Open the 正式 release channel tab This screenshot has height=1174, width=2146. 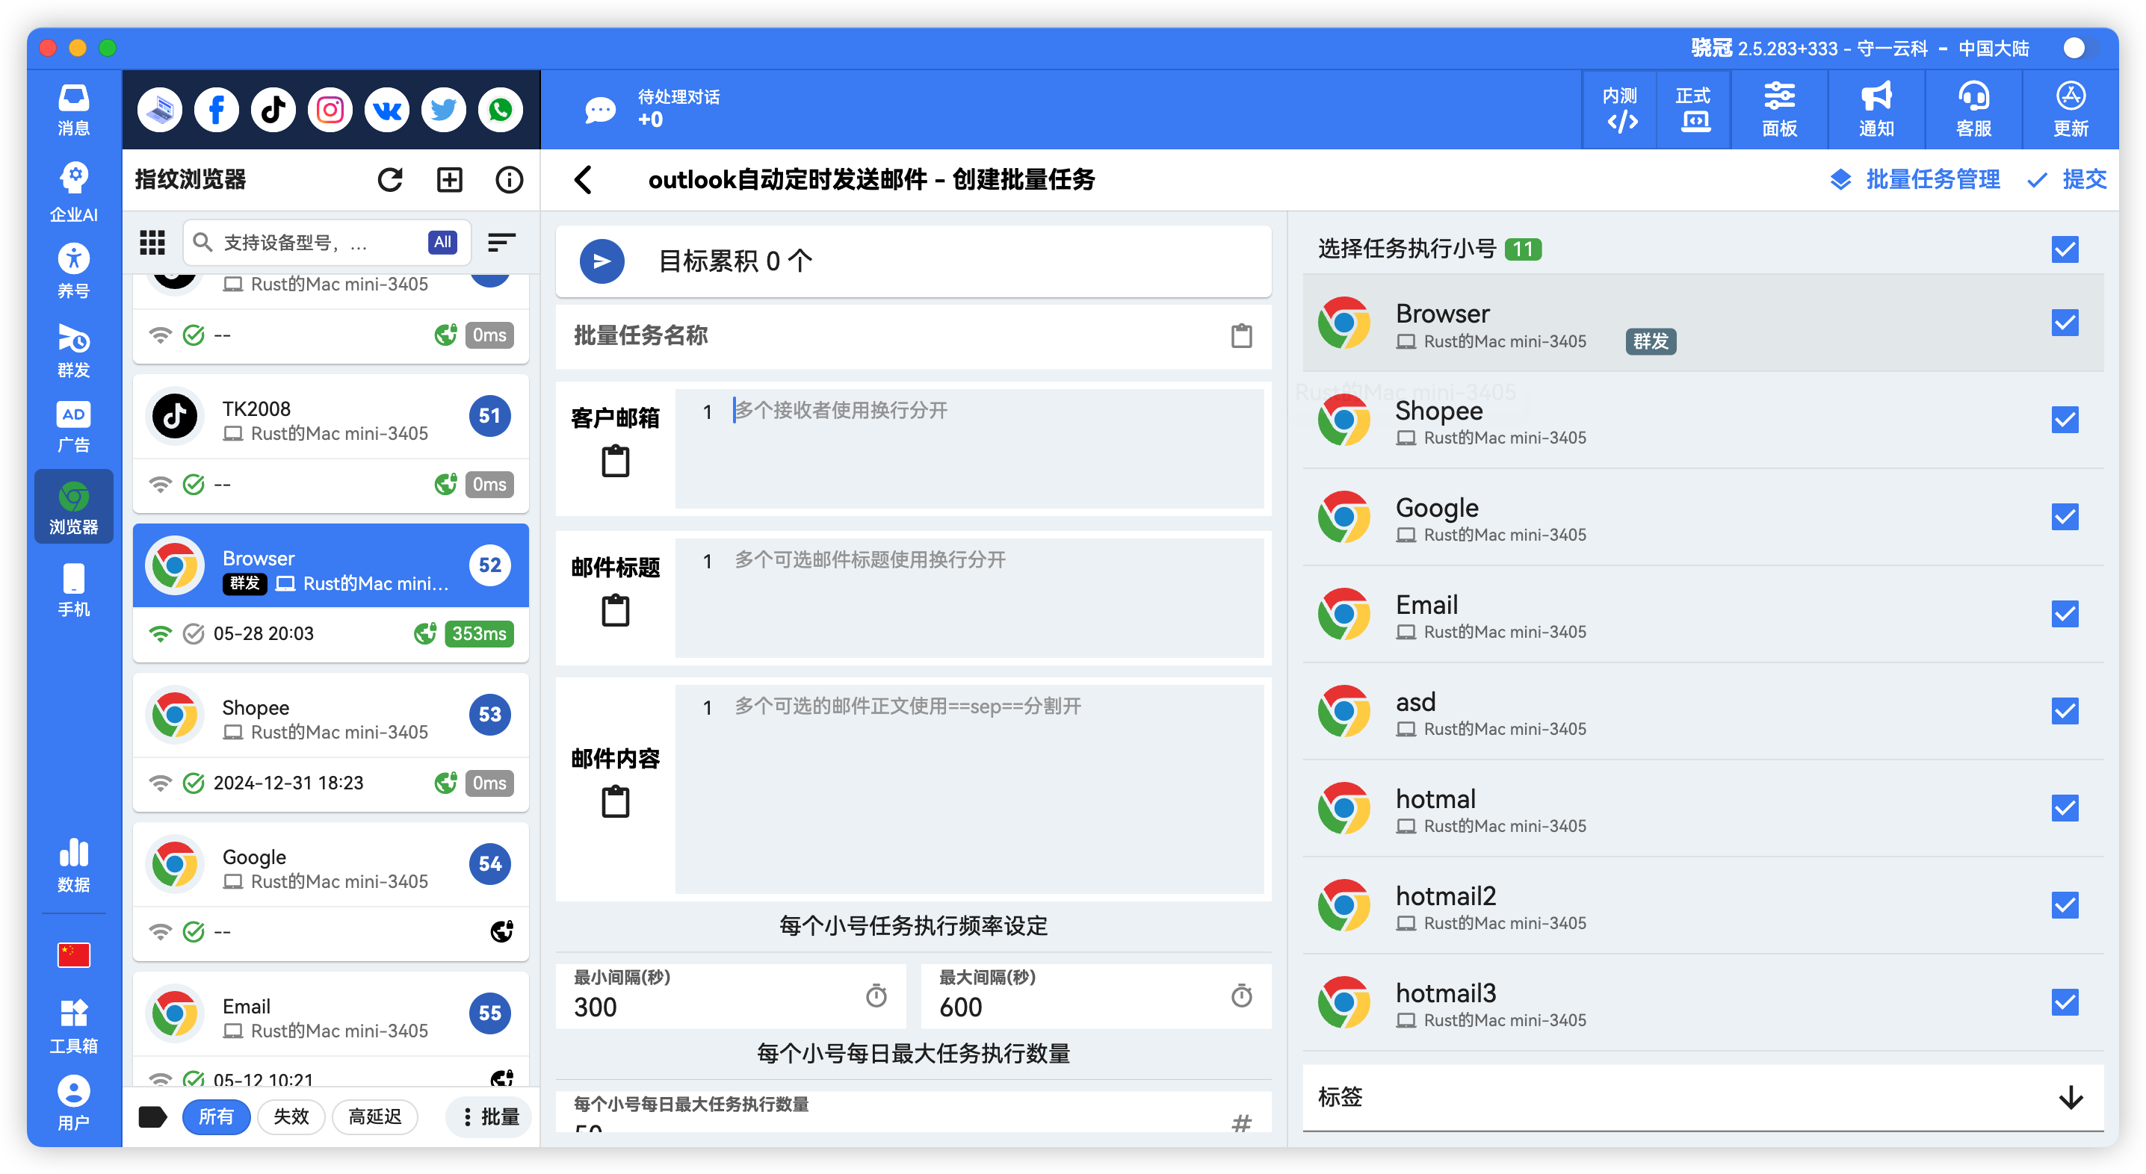[1694, 110]
